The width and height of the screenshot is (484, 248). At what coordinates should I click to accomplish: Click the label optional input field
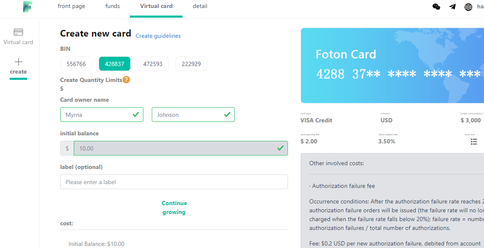click(x=174, y=182)
